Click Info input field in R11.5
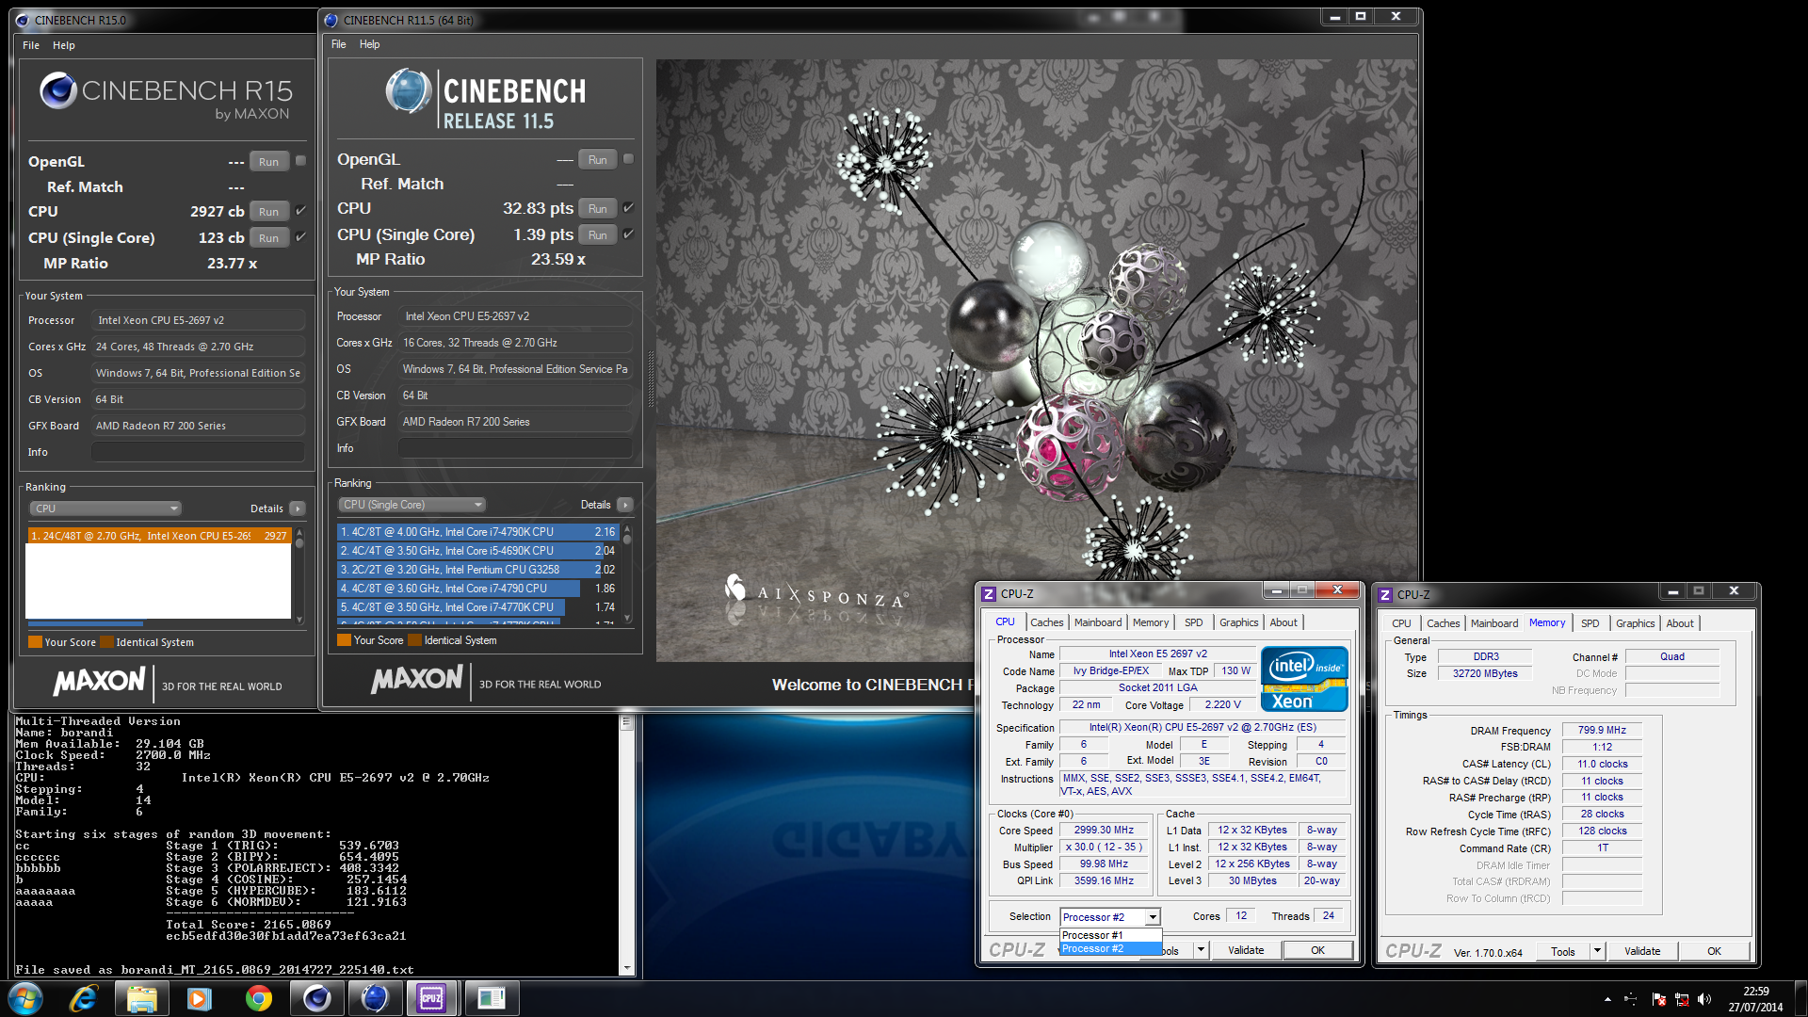 [x=515, y=448]
